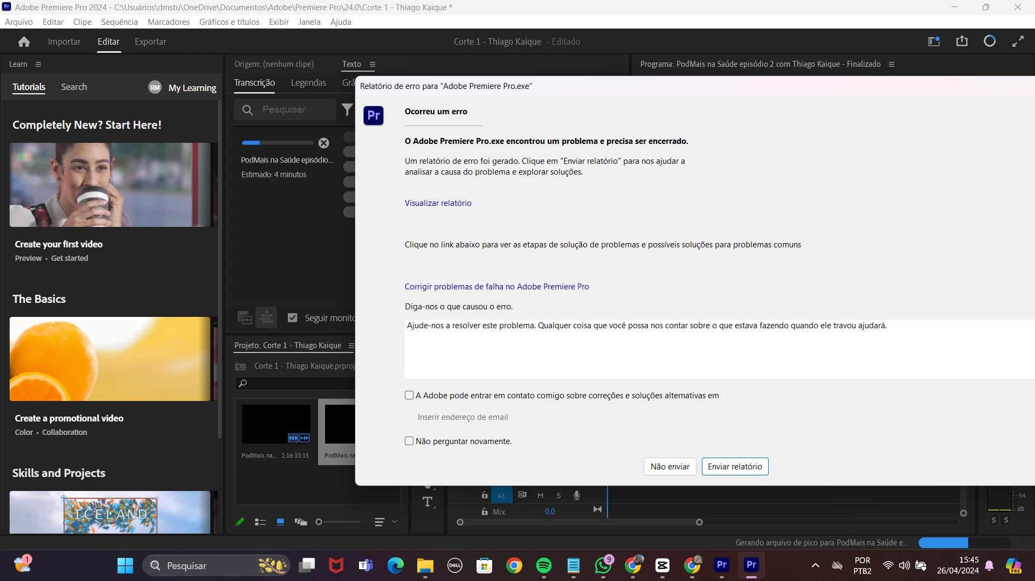Image resolution: width=1035 pixels, height=581 pixels.
Task: Open the Visualizar relatório link
Action: [438, 203]
